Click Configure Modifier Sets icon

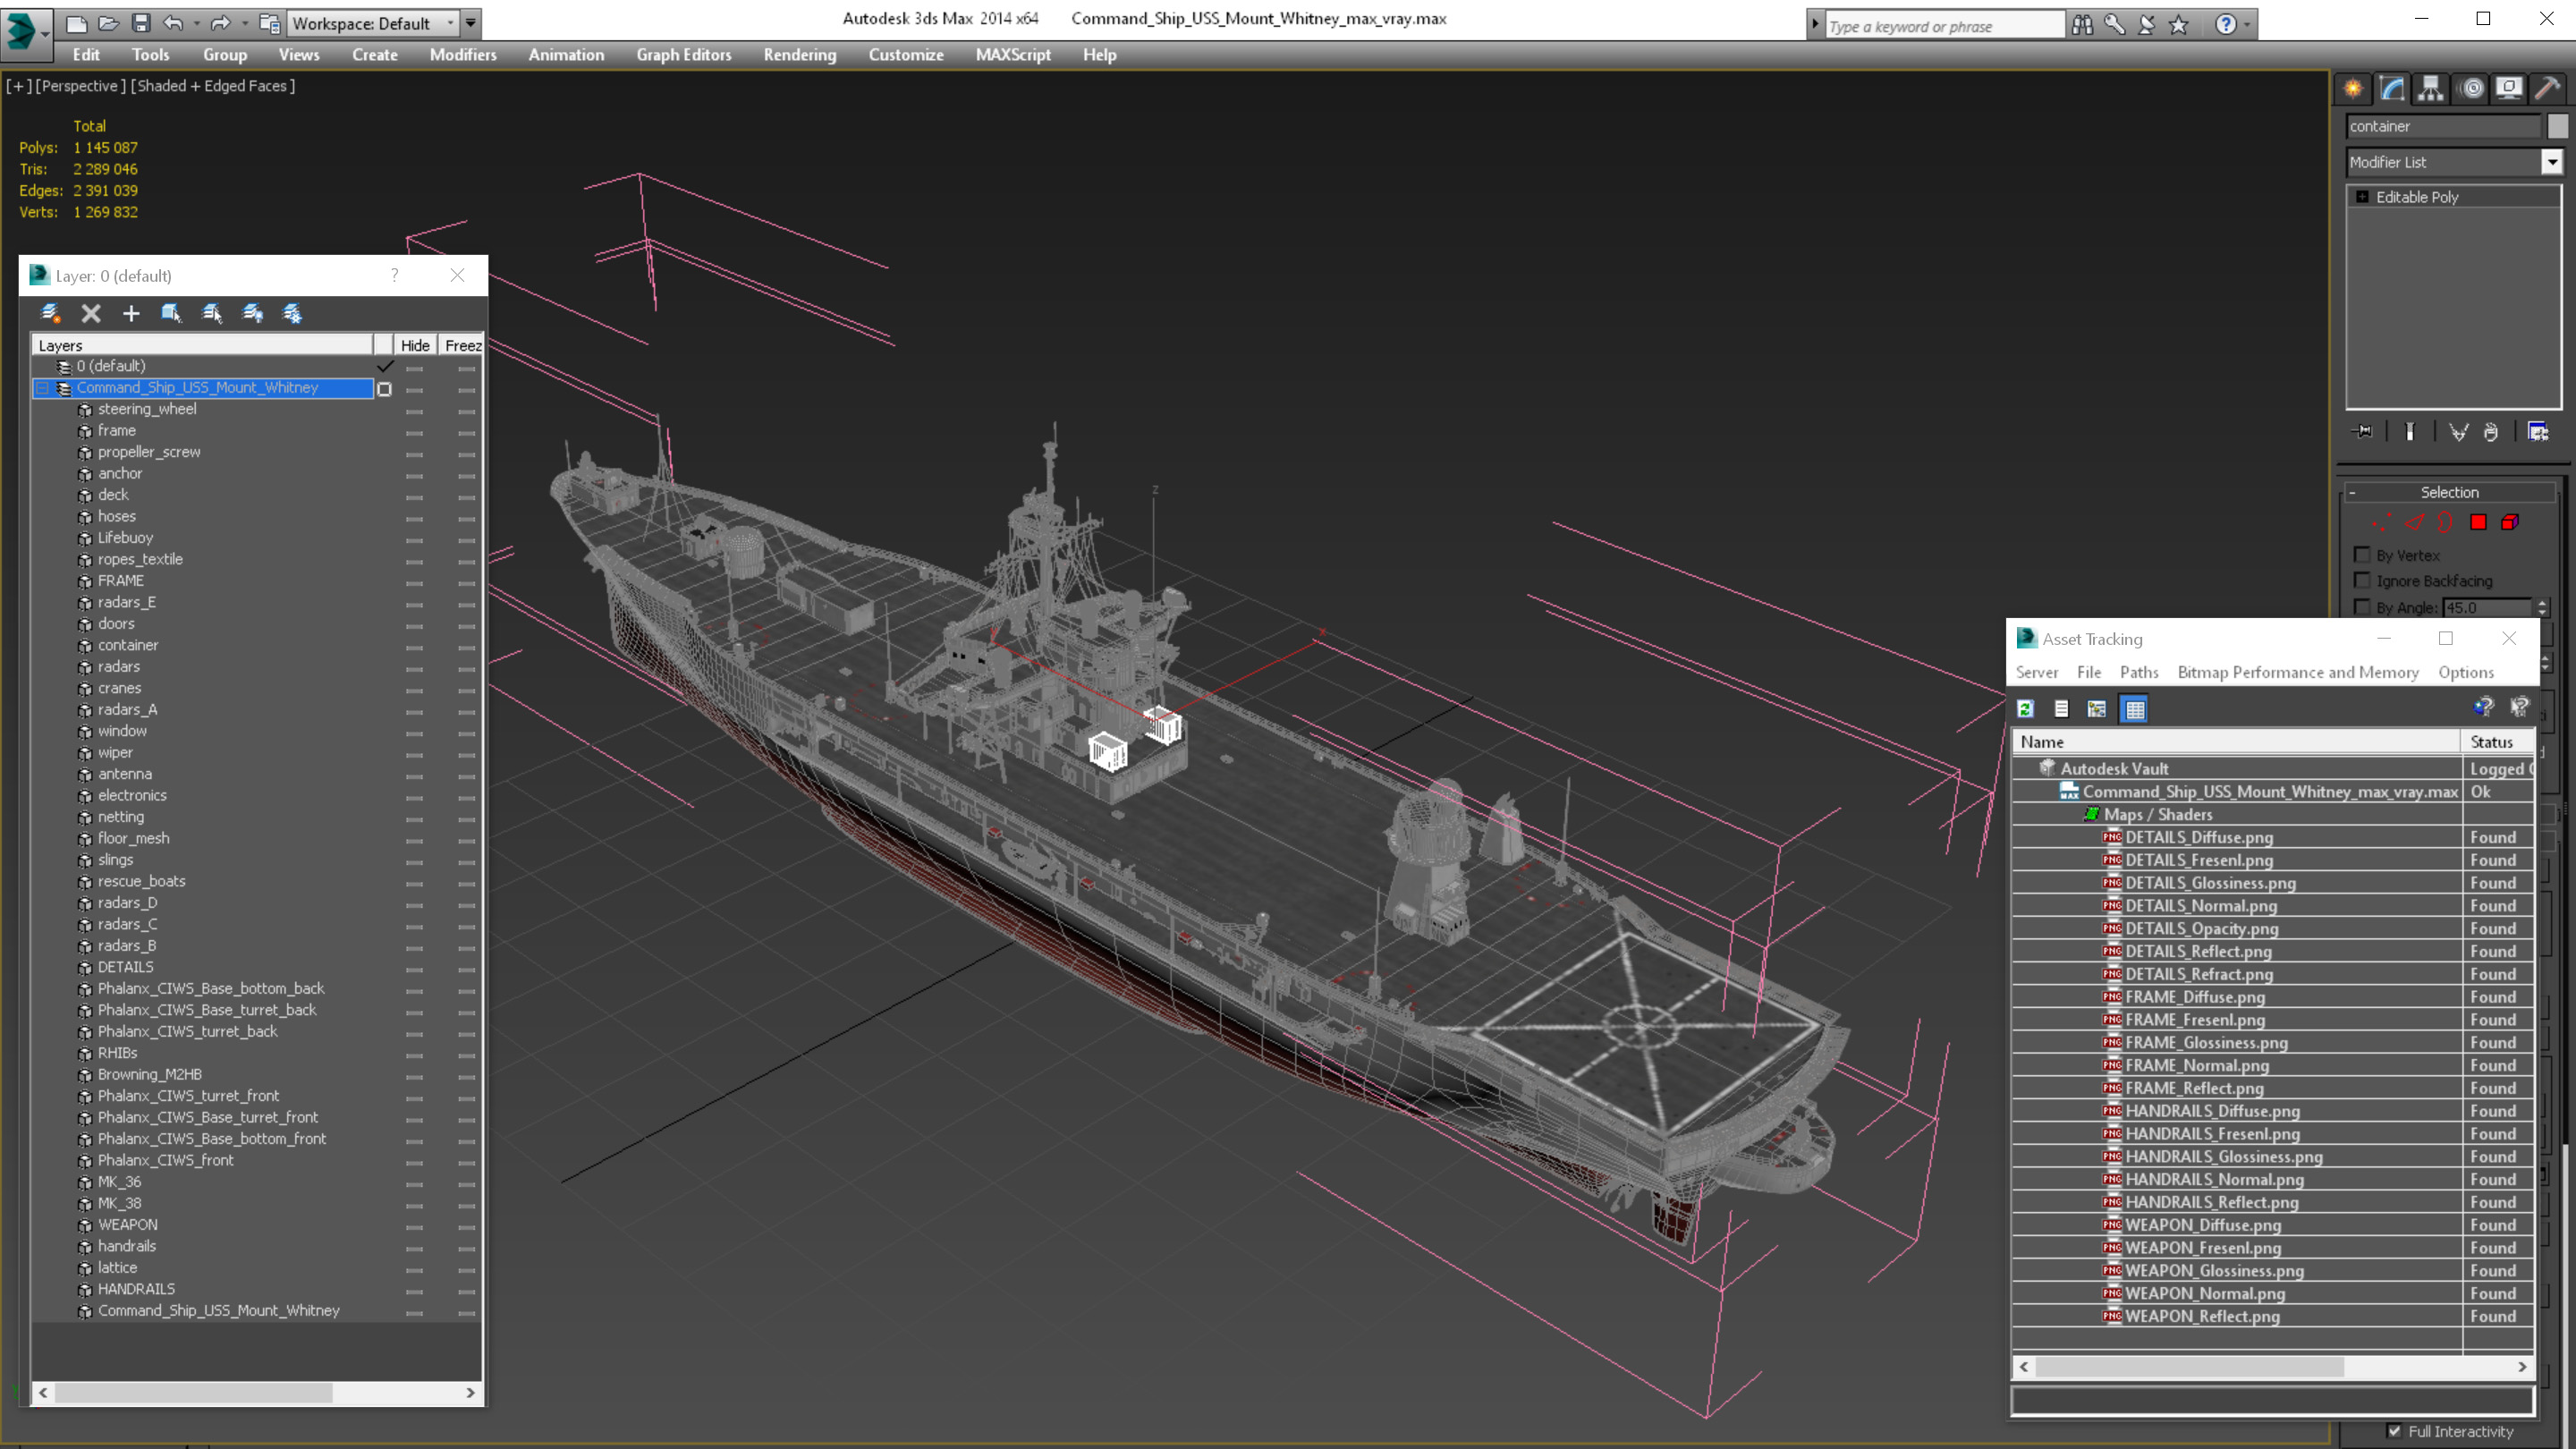[x=2538, y=432]
